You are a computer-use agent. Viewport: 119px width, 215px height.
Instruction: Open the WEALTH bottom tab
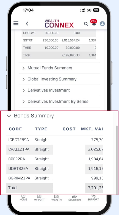(x=56, y=198)
